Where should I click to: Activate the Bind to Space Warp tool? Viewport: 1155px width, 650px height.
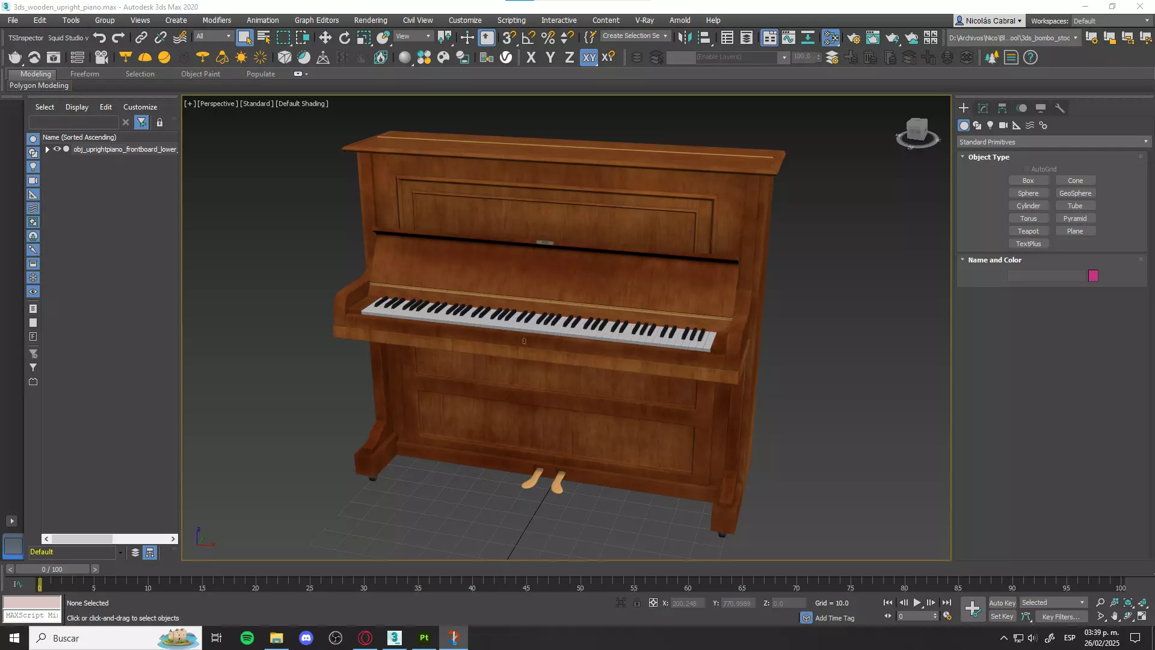click(x=179, y=38)
